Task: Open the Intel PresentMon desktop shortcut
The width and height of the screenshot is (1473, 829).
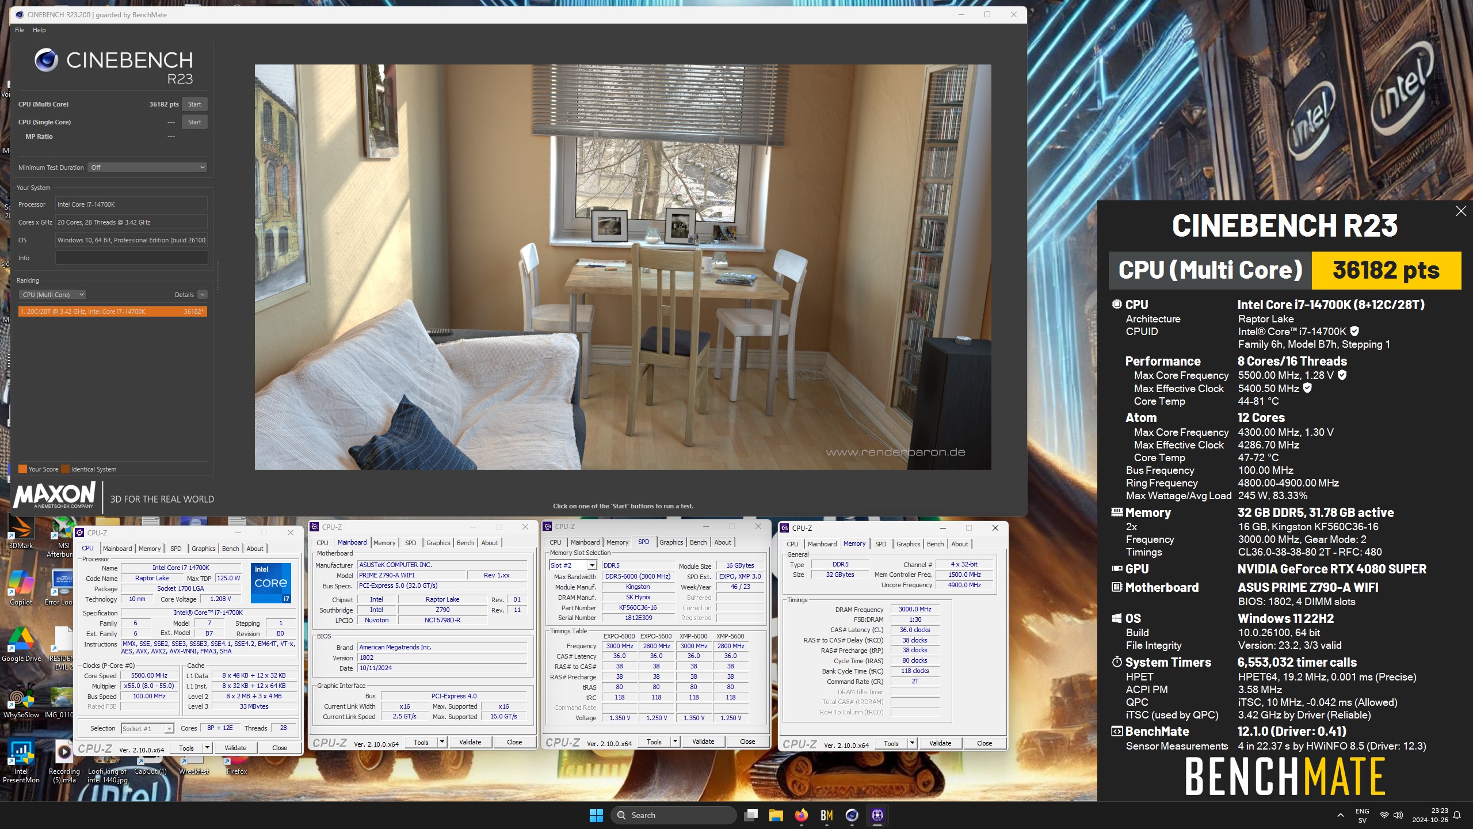Action: point(21,761)
